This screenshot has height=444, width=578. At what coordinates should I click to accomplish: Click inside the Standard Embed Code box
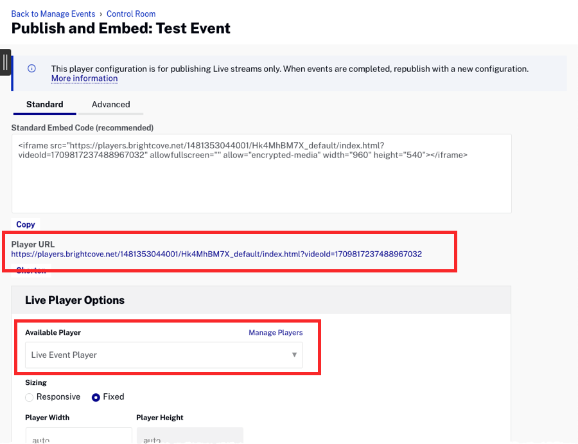261,183
